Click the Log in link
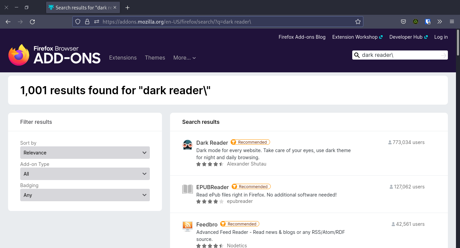Viewport: 460px width, 248px height. tap(441, 37)
